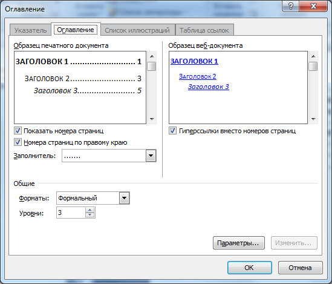This screenshot has width=332, height=284.
Task: Click the Заголовок 3 web preview link
Action: pyautogui.click(x=209, y=87)
